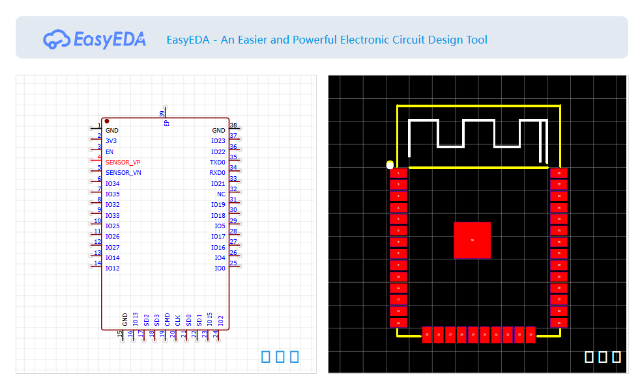Select the IO16 pin label
The image size is (640, 381).
pos(218,247)
